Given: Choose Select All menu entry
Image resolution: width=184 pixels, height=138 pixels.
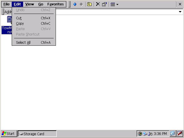Looking at the screenshot, I should (x=34, y=42).
